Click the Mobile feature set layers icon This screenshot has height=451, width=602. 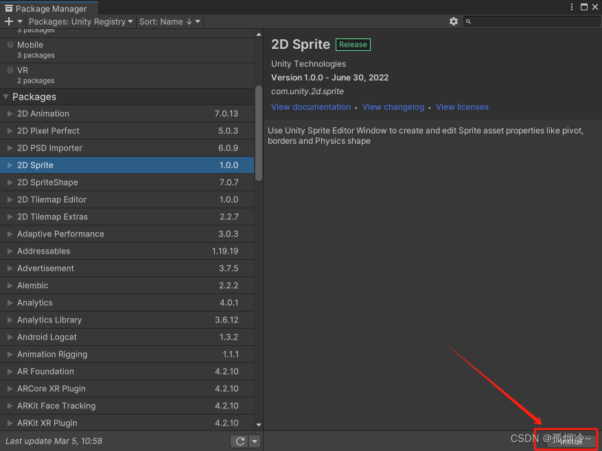[10, 45]
